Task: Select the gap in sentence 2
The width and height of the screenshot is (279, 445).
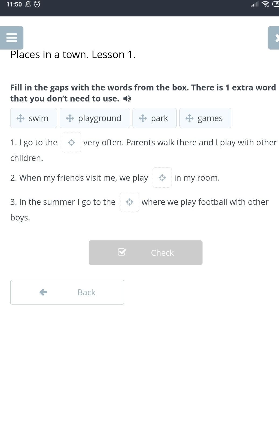Action: click(162, 178)
